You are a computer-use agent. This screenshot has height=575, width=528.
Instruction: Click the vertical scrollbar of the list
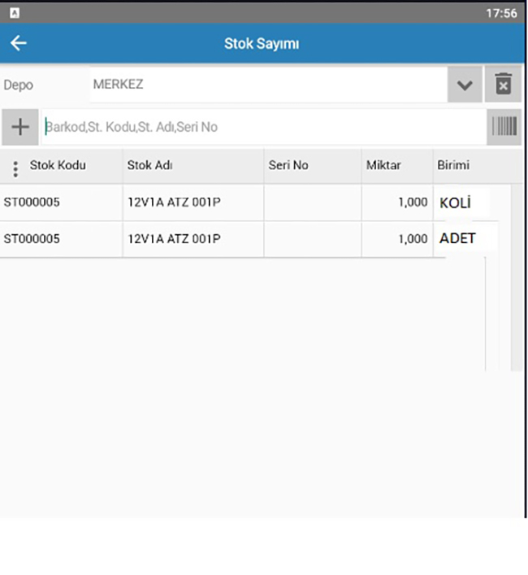(517, 277)
